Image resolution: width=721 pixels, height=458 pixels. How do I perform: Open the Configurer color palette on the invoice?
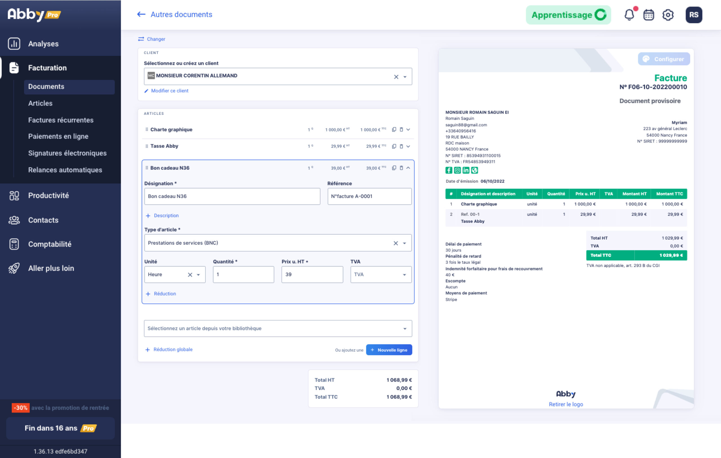click(664, 59)
